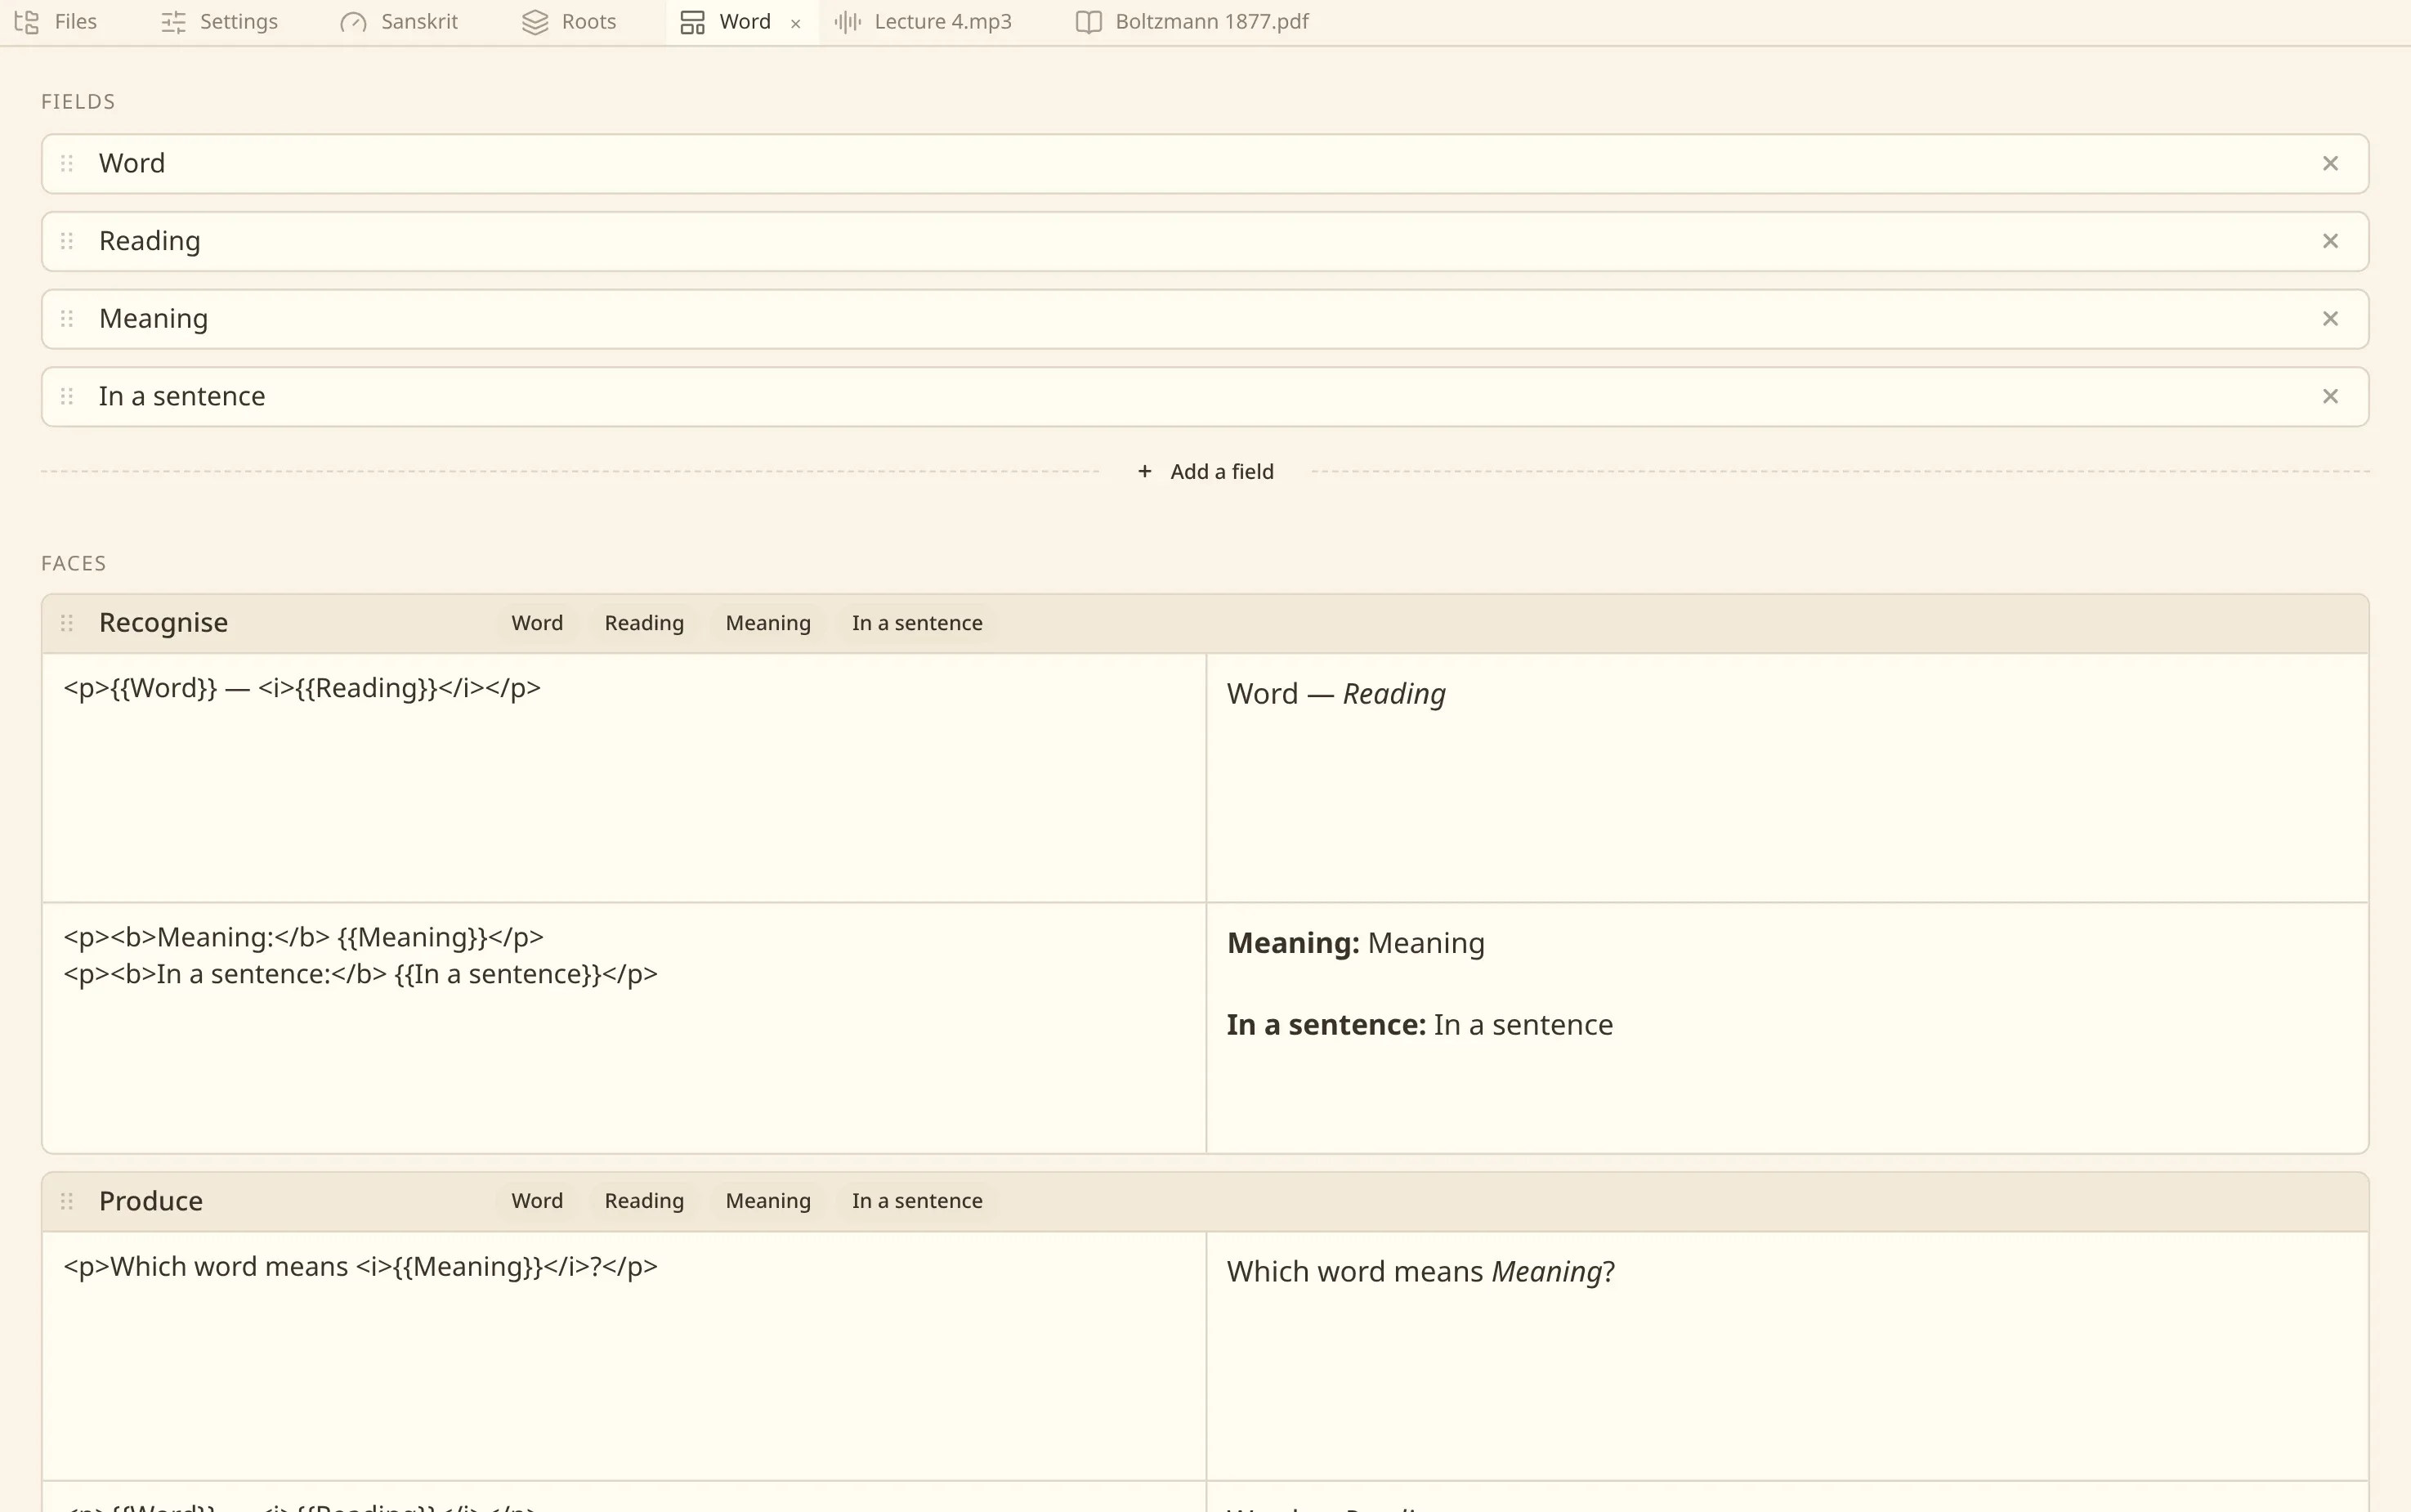The width and height of the screenshot is (2411, 1512).
Task: Grab the Reading field drag handle
Action: point(67,241)
